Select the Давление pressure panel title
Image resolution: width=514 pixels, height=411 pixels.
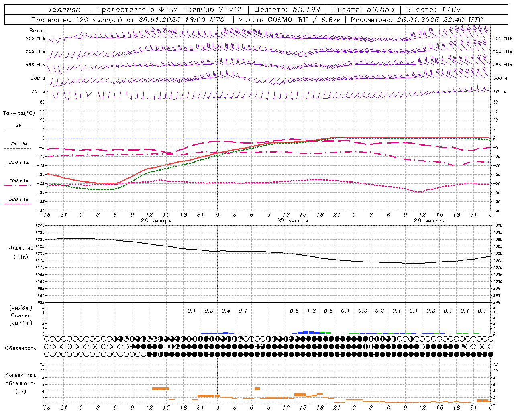[x=20, y=248]
